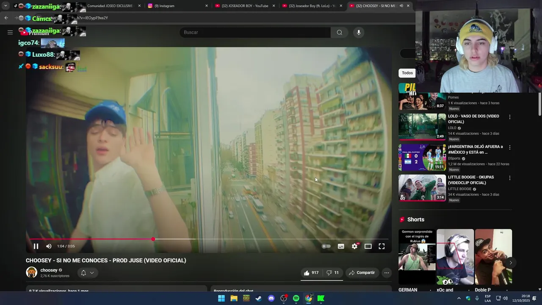542x305 pixels.
Task: Like the video with thumbs-up button
Action: 311,273
